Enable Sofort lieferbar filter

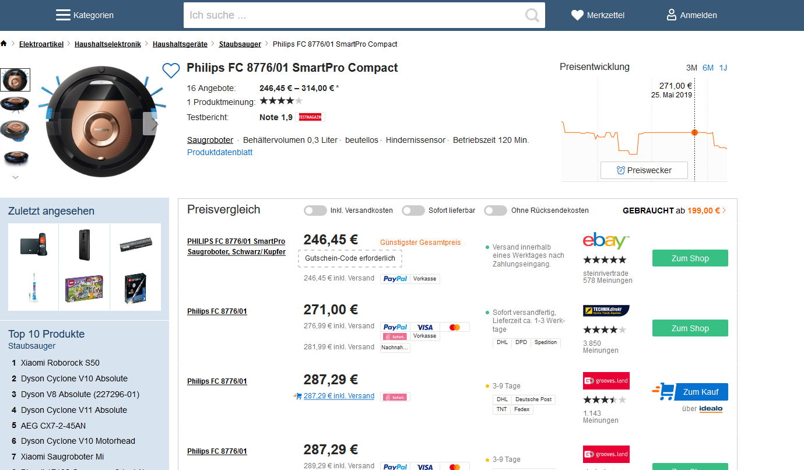point(413,211)
